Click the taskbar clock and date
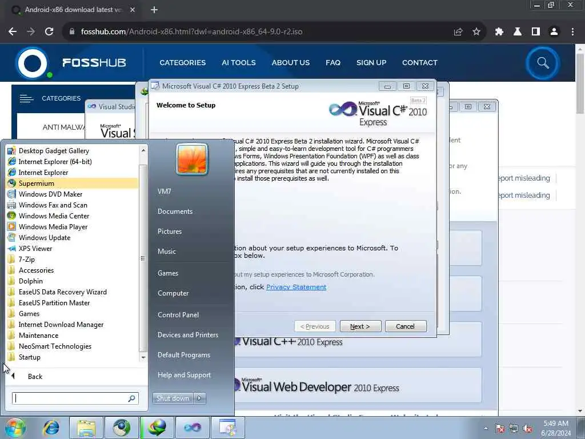This screenshot has width=585, height=439. point(555,428)
